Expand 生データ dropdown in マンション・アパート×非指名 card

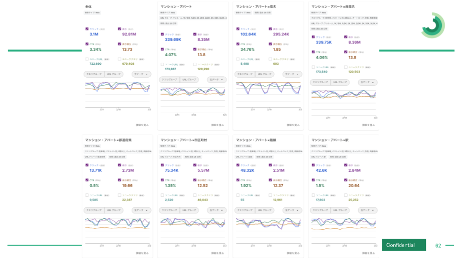coord(367,82)
